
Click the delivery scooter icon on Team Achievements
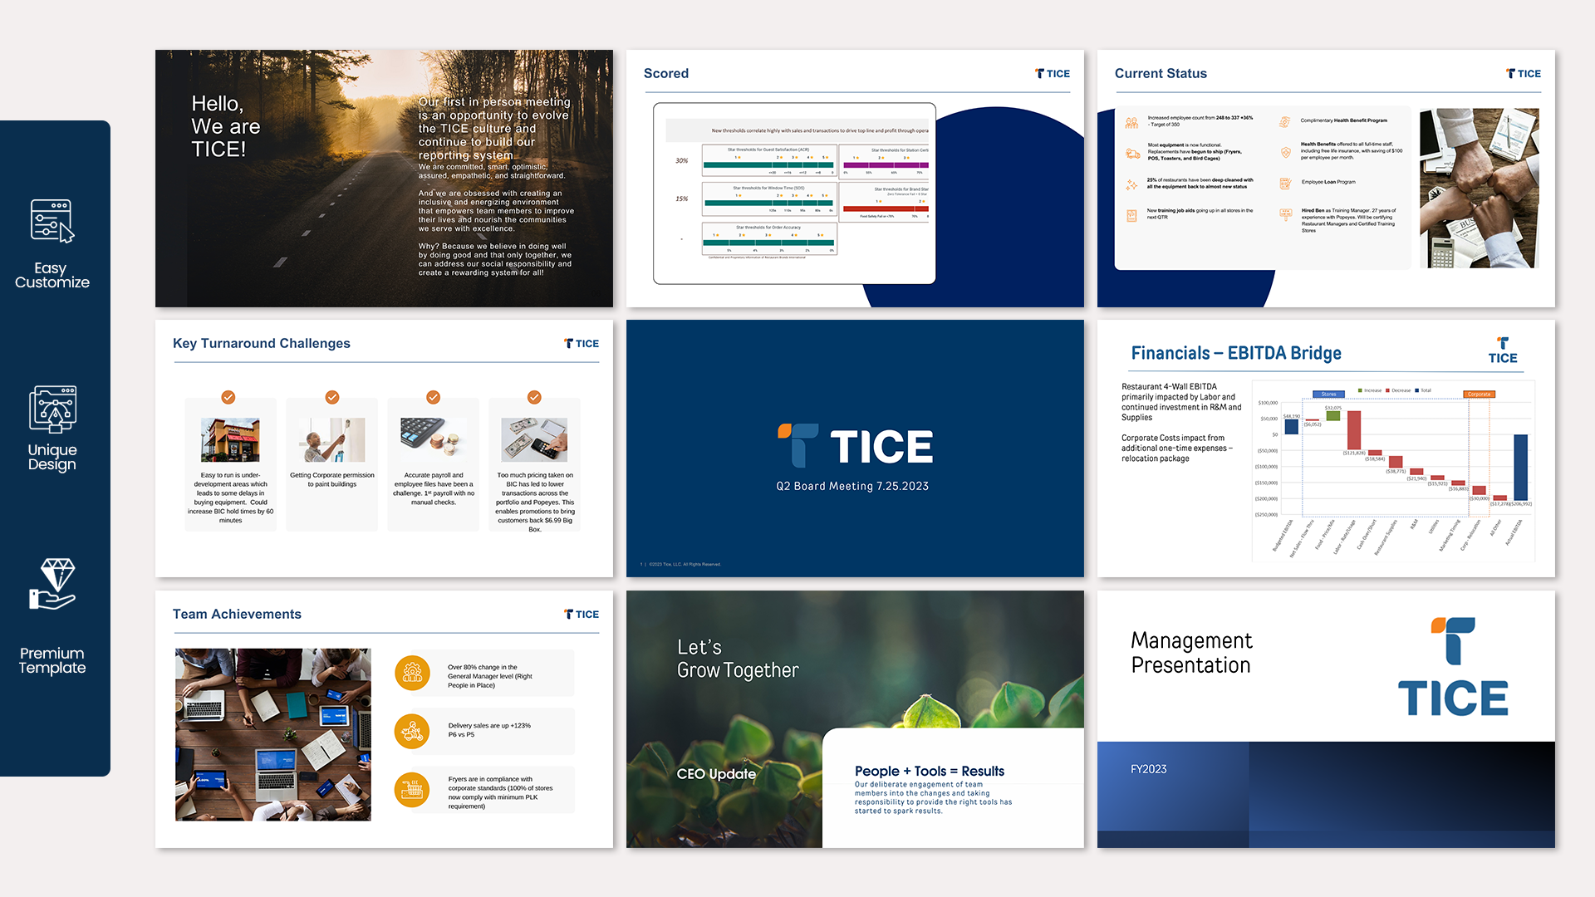412,731
